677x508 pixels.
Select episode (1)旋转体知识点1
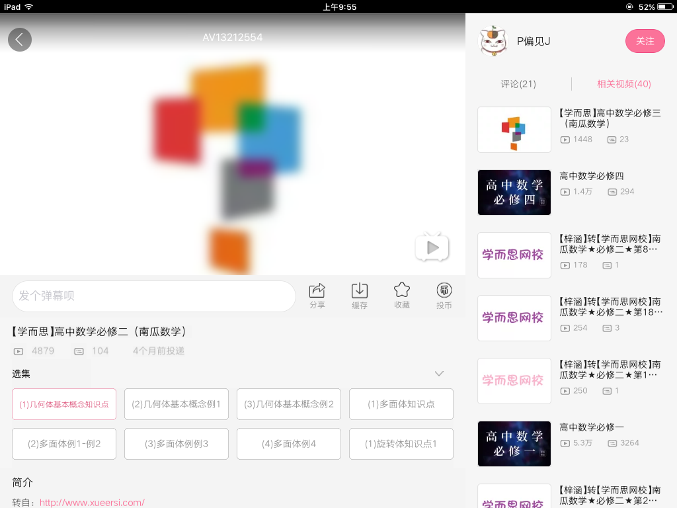click(401, 444)
